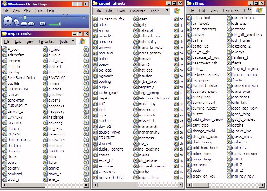Click the file name 'good_bad_ugly' in stings

(244, 108)
